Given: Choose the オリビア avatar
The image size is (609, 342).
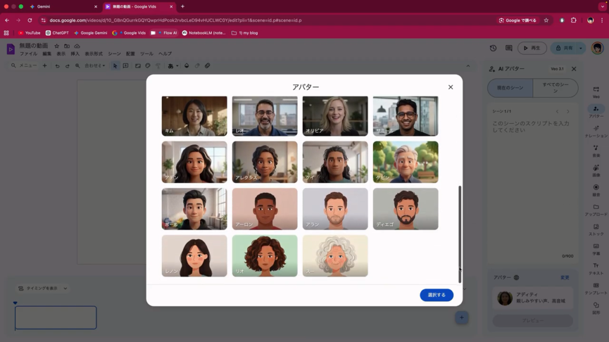Looking at the screenshot, I should point(335,116).
